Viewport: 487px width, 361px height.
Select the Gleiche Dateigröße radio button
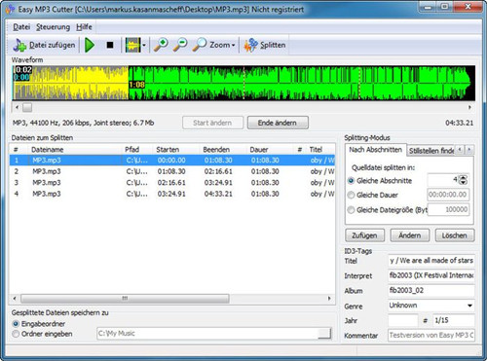(351, 210)
